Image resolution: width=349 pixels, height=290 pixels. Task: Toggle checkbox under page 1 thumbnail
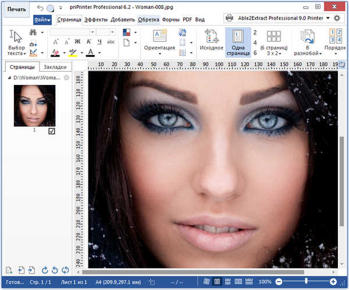click(x=52, y=132)
